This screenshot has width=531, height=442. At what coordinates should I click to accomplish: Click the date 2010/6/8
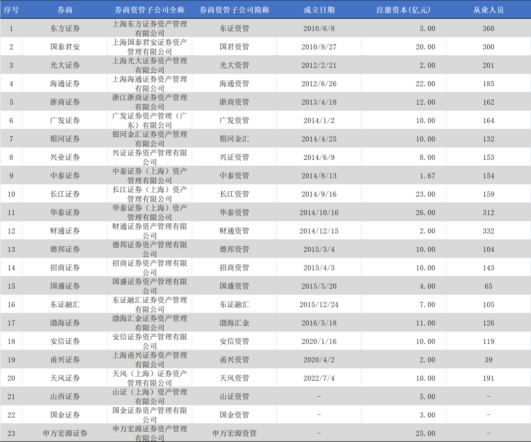(x=319, y=29)
